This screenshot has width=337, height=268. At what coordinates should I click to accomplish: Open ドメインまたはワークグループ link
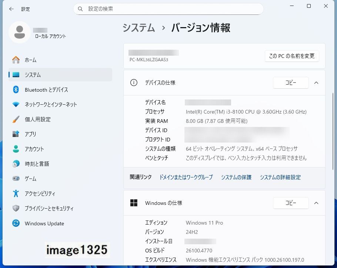[186, 177]
